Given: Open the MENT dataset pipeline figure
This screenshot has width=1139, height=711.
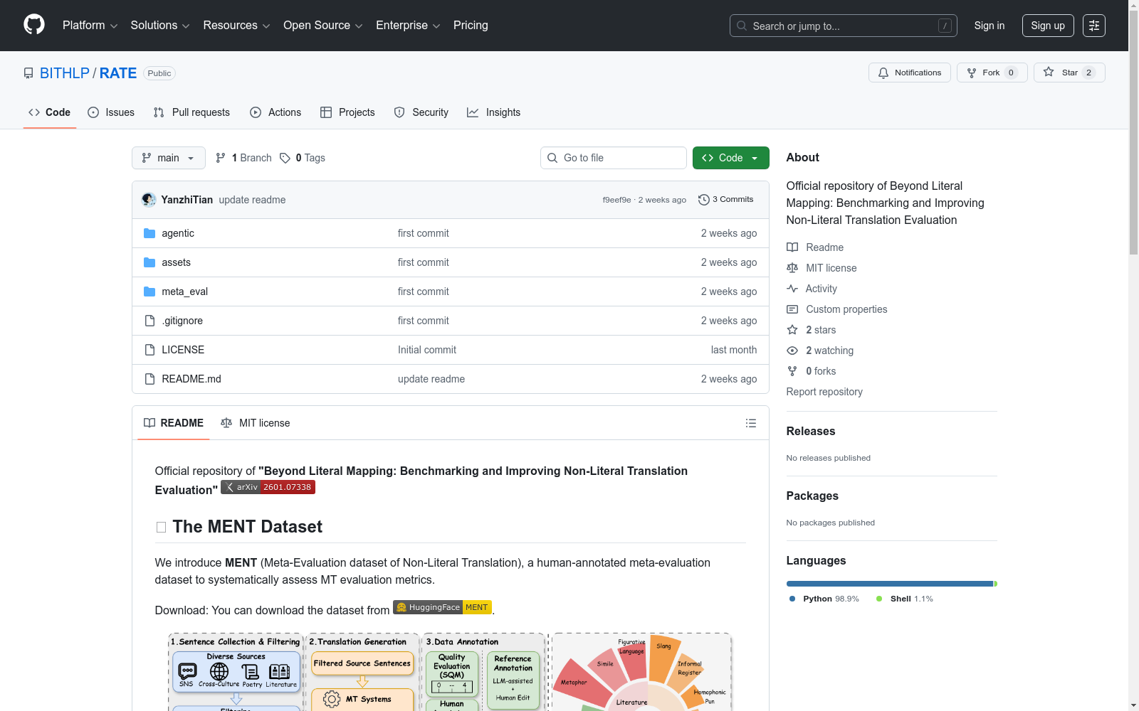Looking at the screenshot, I should tap(450, 672).
